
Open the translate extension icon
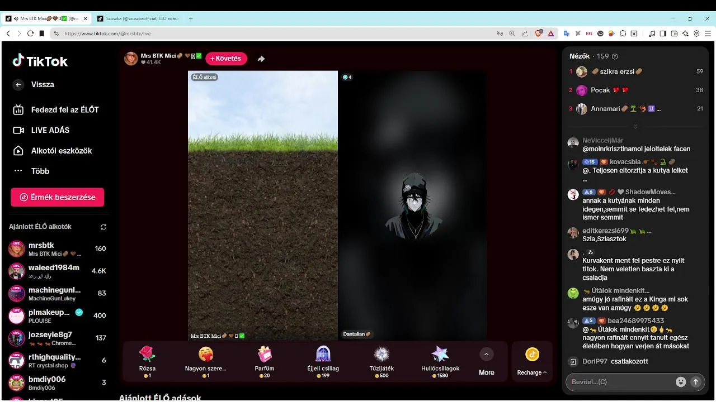(566, 33)
